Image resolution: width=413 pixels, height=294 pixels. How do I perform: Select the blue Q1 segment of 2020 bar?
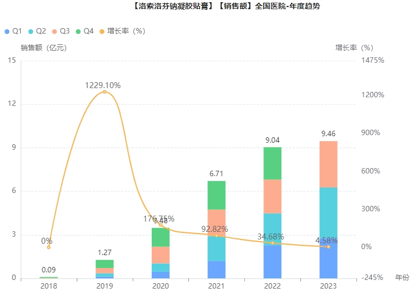(160, 275)
